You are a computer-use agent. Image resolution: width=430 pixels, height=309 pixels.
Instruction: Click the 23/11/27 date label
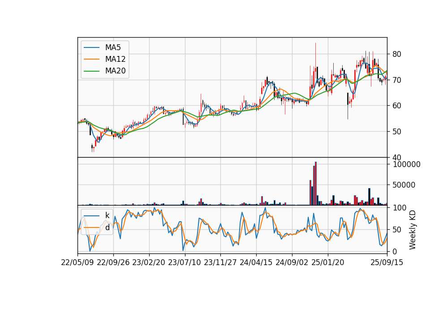click(220, 262)
